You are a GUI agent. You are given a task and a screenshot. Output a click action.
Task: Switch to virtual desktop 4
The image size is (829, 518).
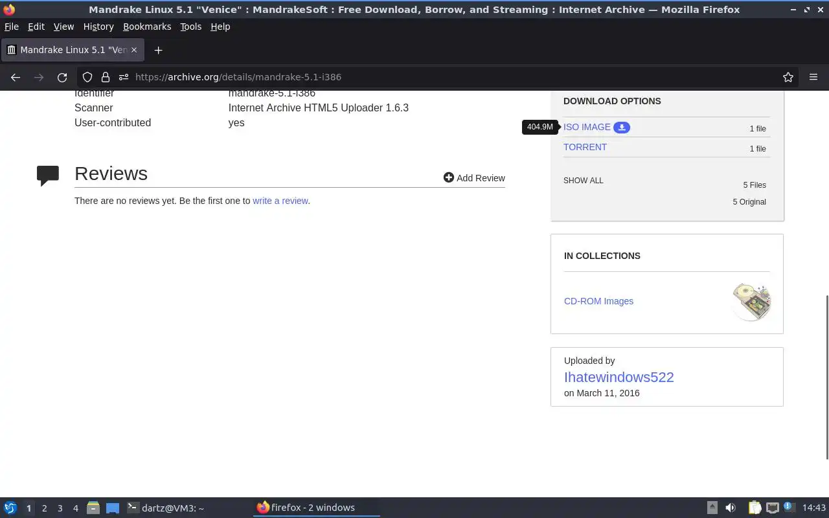(75, 508)
